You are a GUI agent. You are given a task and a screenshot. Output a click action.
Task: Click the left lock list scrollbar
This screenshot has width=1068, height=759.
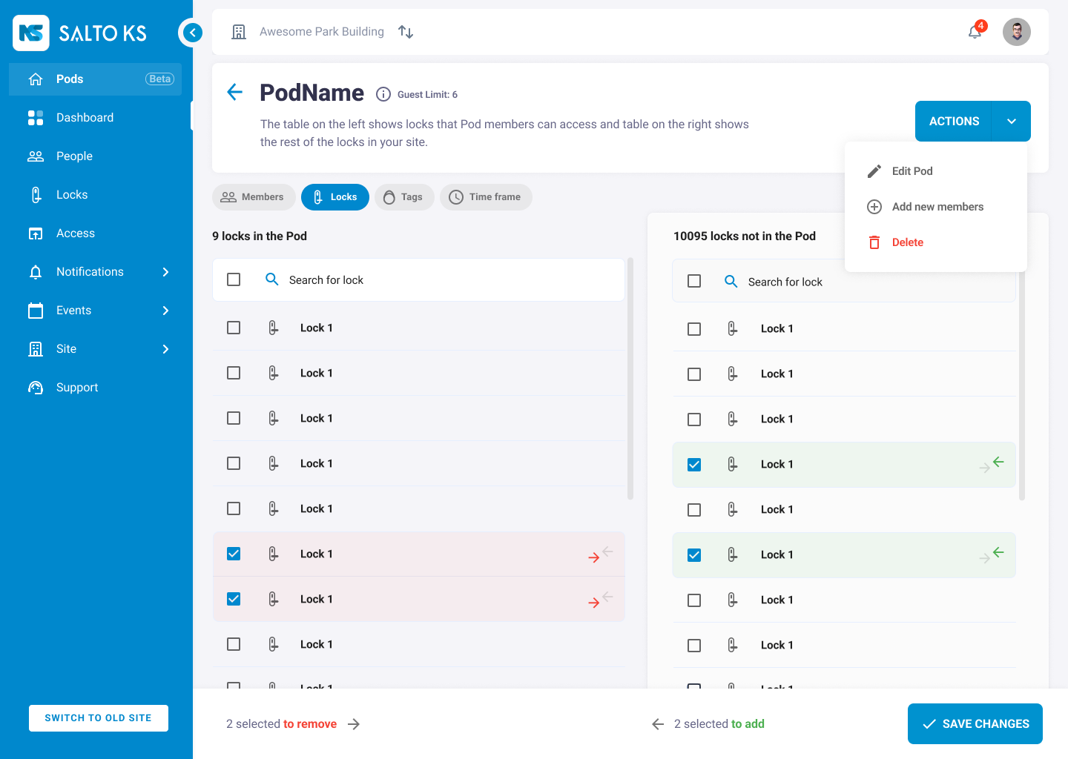coord(630,378)
